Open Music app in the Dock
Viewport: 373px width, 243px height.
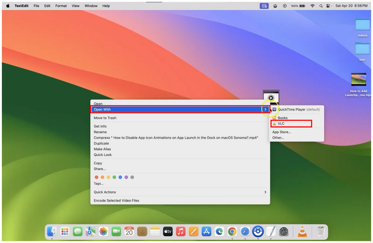(x=180, y=231)
